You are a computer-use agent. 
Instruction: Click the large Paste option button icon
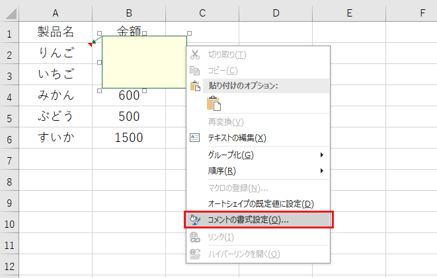[214, 104]
